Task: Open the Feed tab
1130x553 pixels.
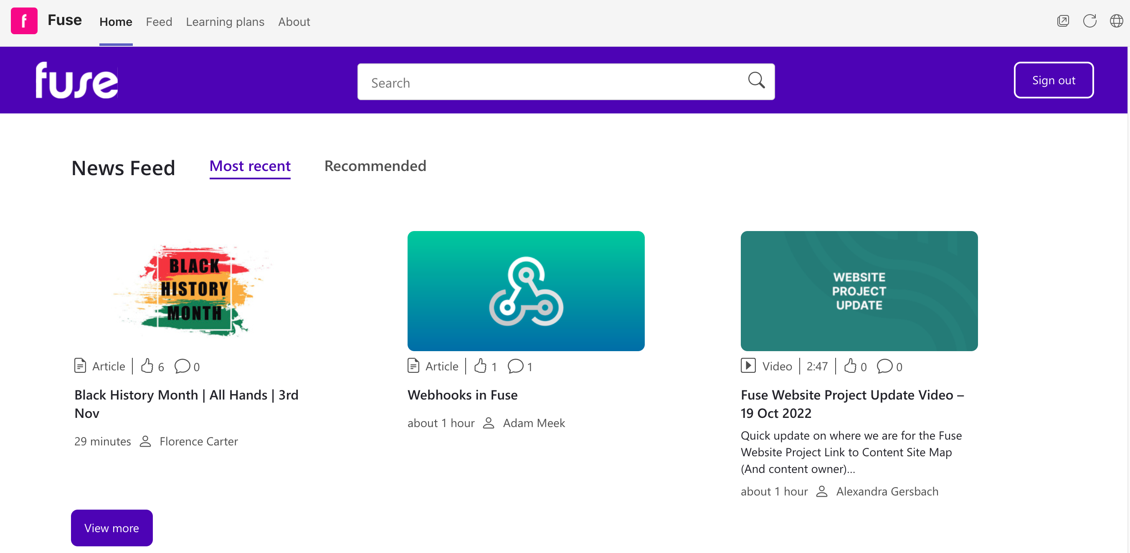Action: pyautogui.click(x=159, y=22)
